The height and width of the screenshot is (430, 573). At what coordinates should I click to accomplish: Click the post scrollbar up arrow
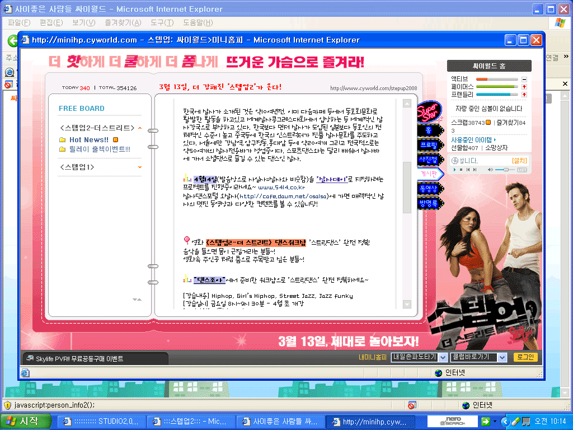pos(407,104)
